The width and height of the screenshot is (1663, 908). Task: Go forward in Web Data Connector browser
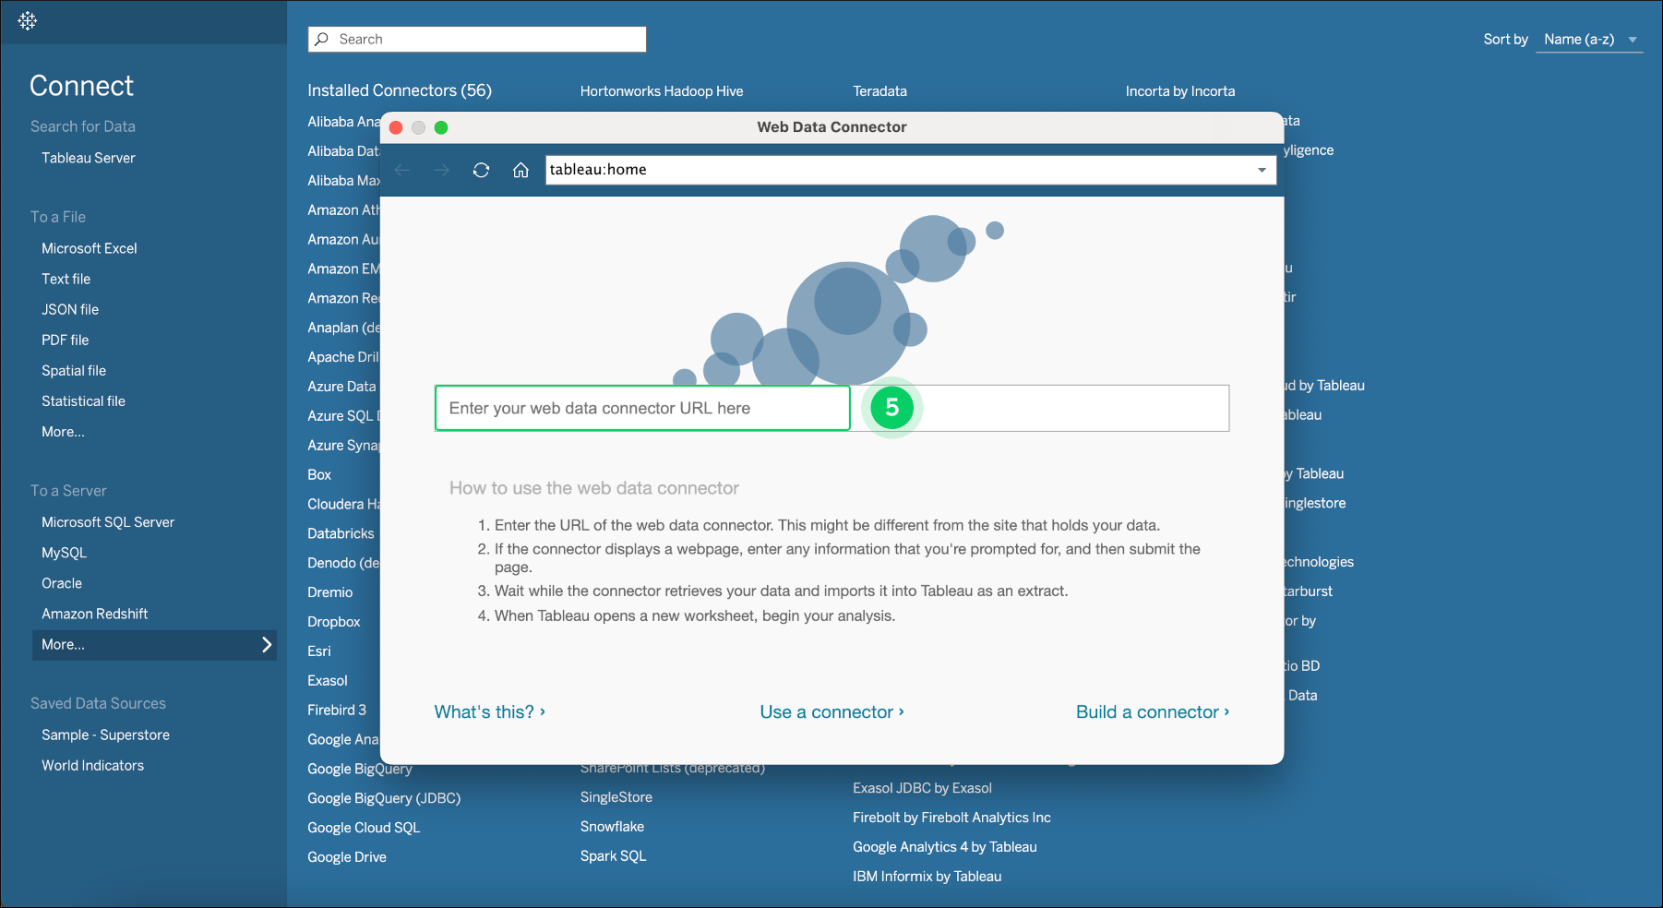[442, 170]
